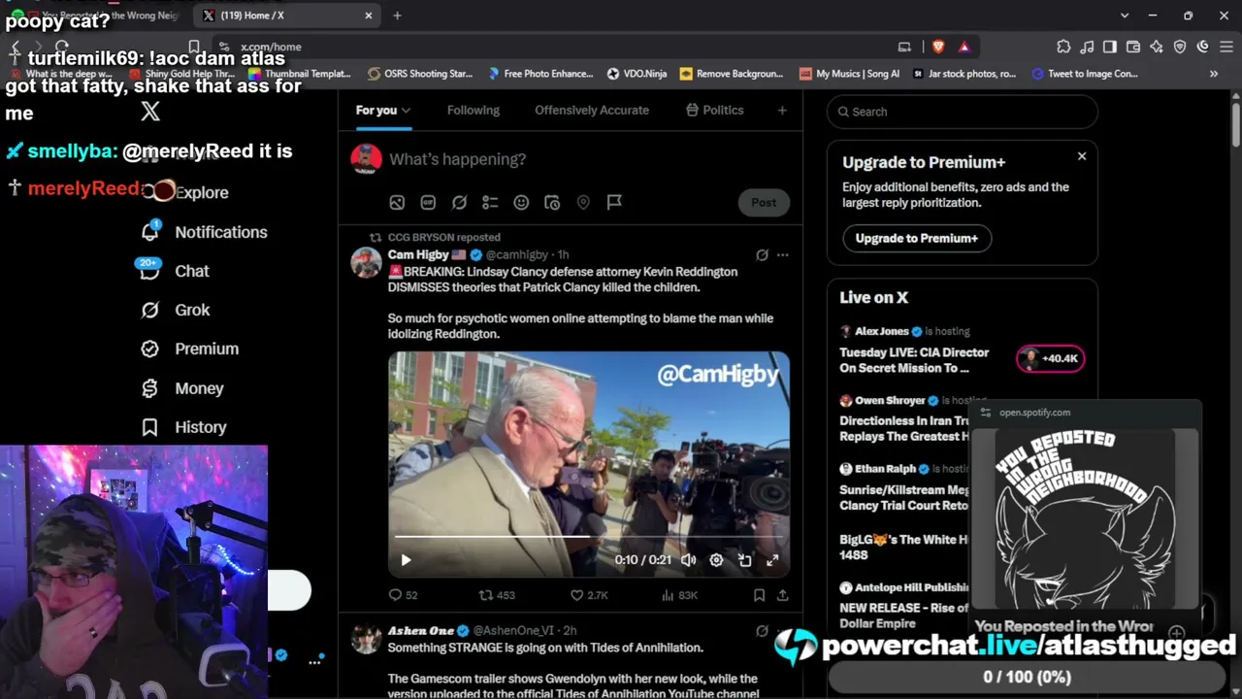Like the post with 2.7K likes
The width and height of the screenshot is (1242, 699).
point(589,595)
